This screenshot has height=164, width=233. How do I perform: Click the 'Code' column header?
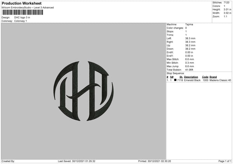205,77
